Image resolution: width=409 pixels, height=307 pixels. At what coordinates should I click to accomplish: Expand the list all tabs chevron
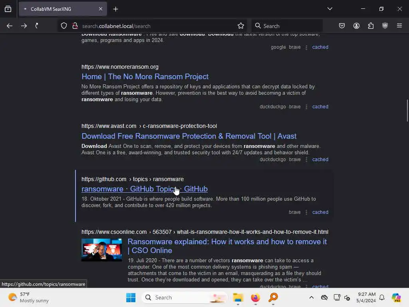click(x=330, y=9)
